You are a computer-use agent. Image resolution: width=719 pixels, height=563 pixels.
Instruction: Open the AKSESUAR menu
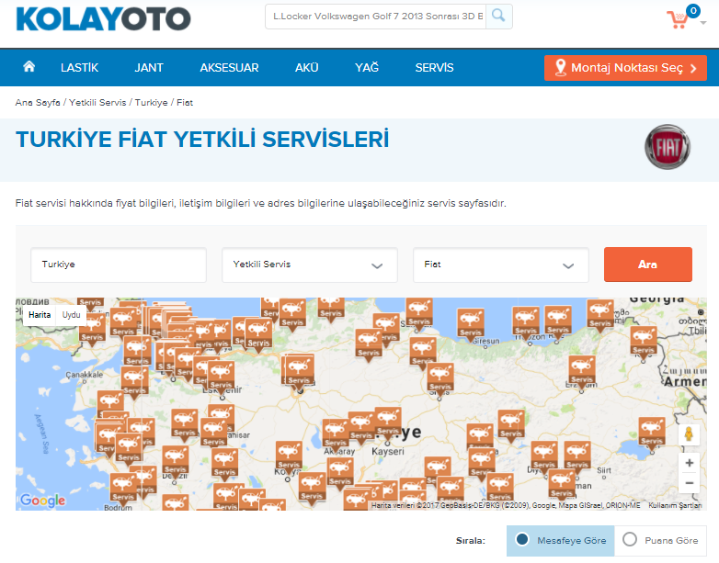(x=229, y=68)
